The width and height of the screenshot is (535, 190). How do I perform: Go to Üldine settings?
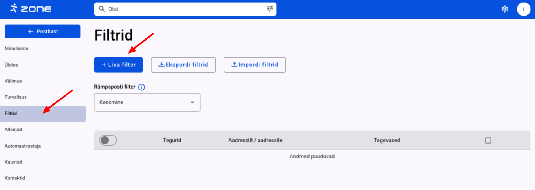click(11, 65)
